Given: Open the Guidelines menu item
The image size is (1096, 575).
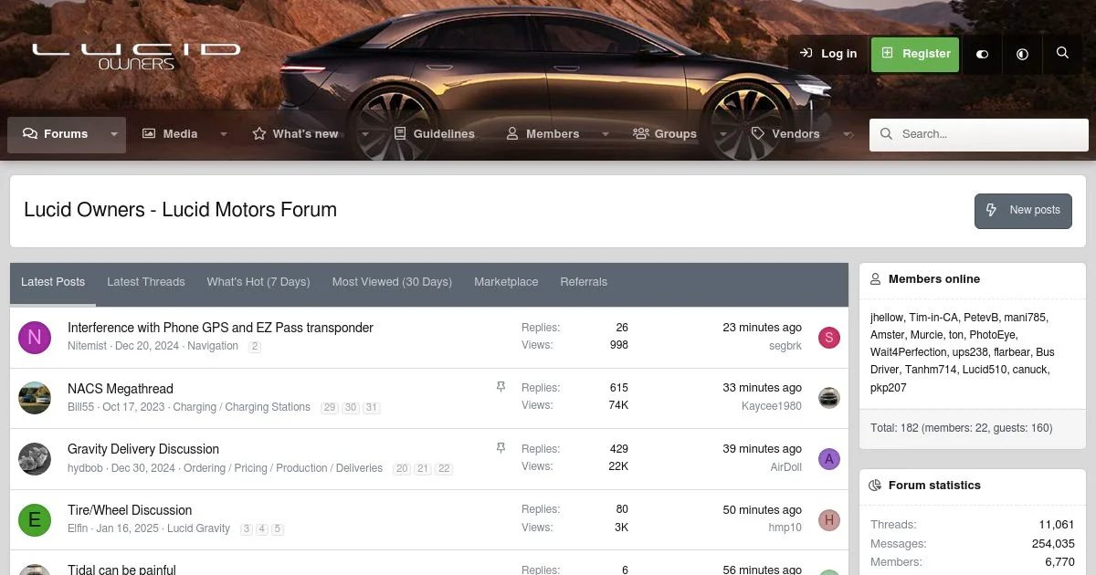Looking at the screenshot, I should click(x=435, y=134).
